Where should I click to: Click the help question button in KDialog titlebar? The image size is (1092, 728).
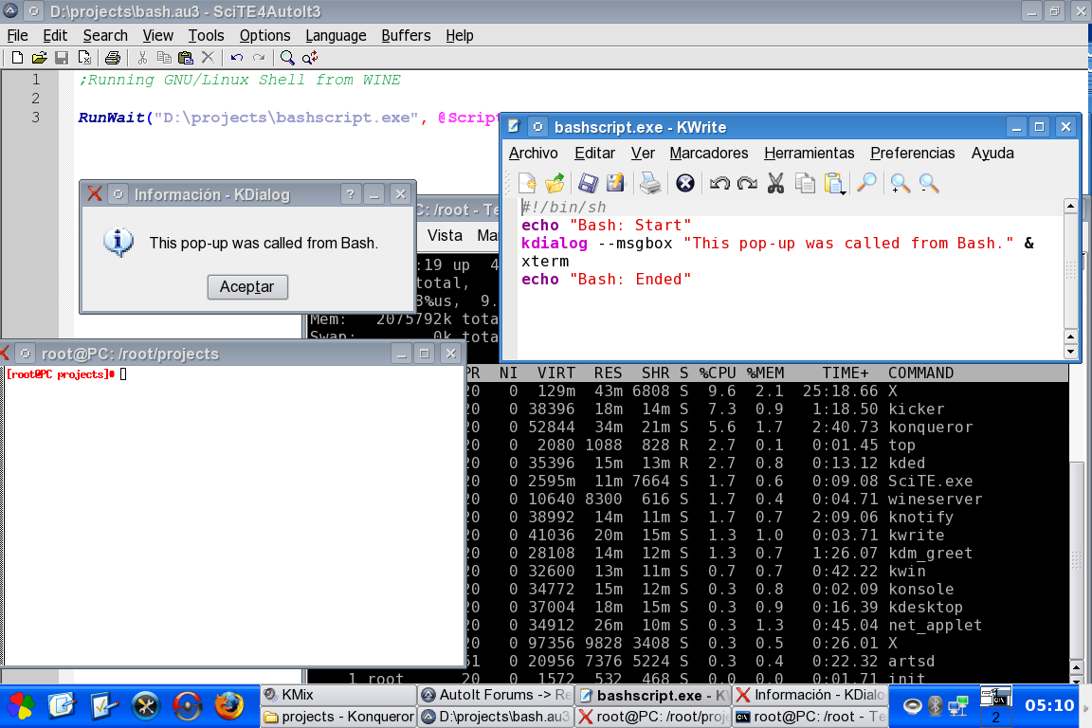coord(351,194)
